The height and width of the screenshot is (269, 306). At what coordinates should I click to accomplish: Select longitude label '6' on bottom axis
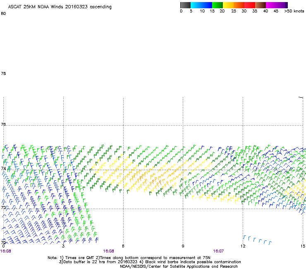(123, 246)
